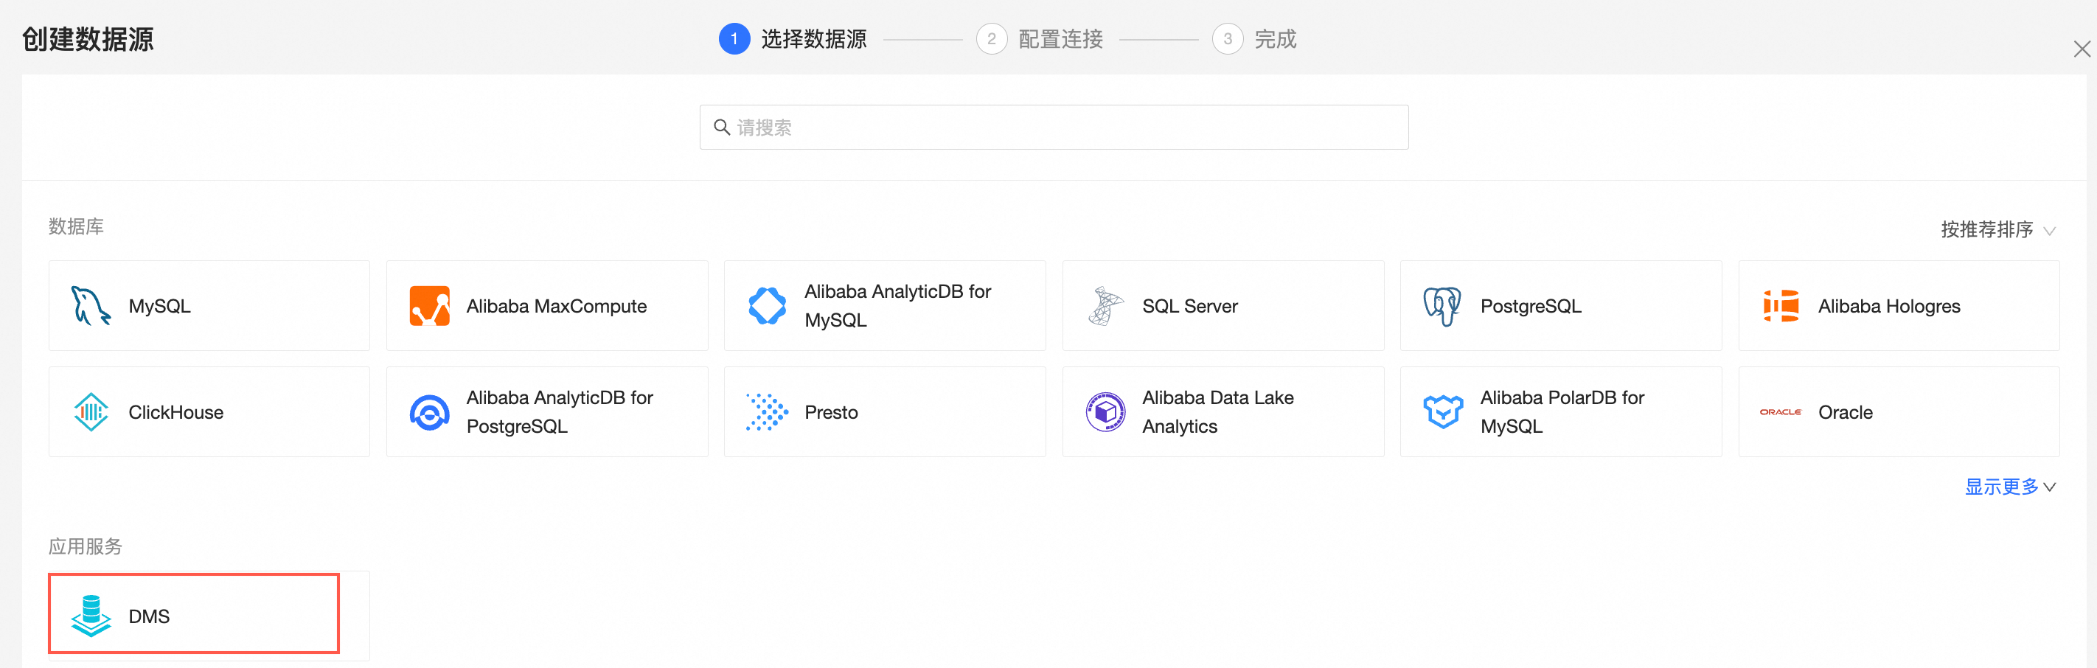The width and height of the screenshot is (2097, 668).
Task: Click the 数据库 section heading
Action: click(76, 226)
